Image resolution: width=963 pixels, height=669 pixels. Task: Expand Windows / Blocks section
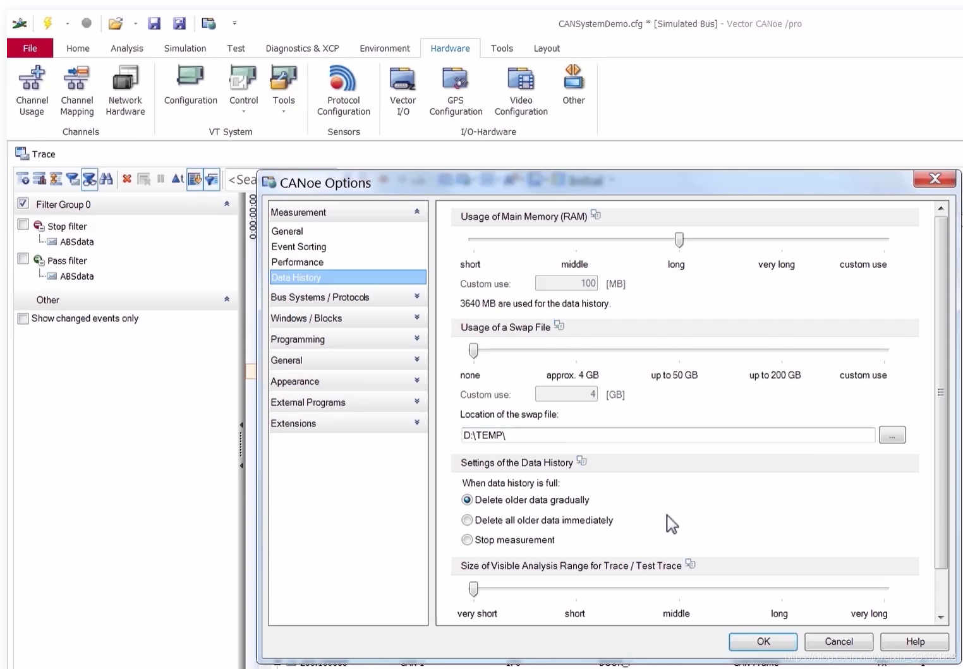coord(416,317)
